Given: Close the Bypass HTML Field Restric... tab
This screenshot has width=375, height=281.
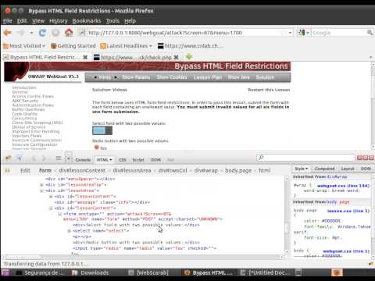Looking at the screenshot, I should click(x=85, y=57).
